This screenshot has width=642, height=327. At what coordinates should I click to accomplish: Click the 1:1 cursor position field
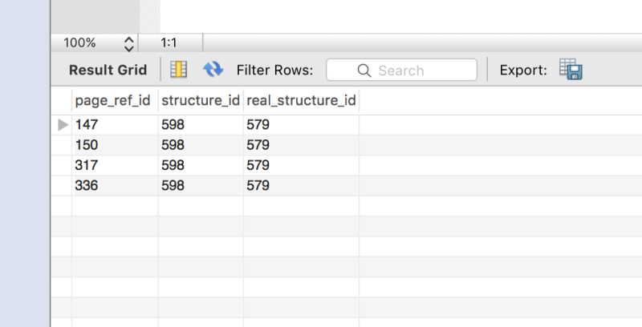[x=169, y=43]
